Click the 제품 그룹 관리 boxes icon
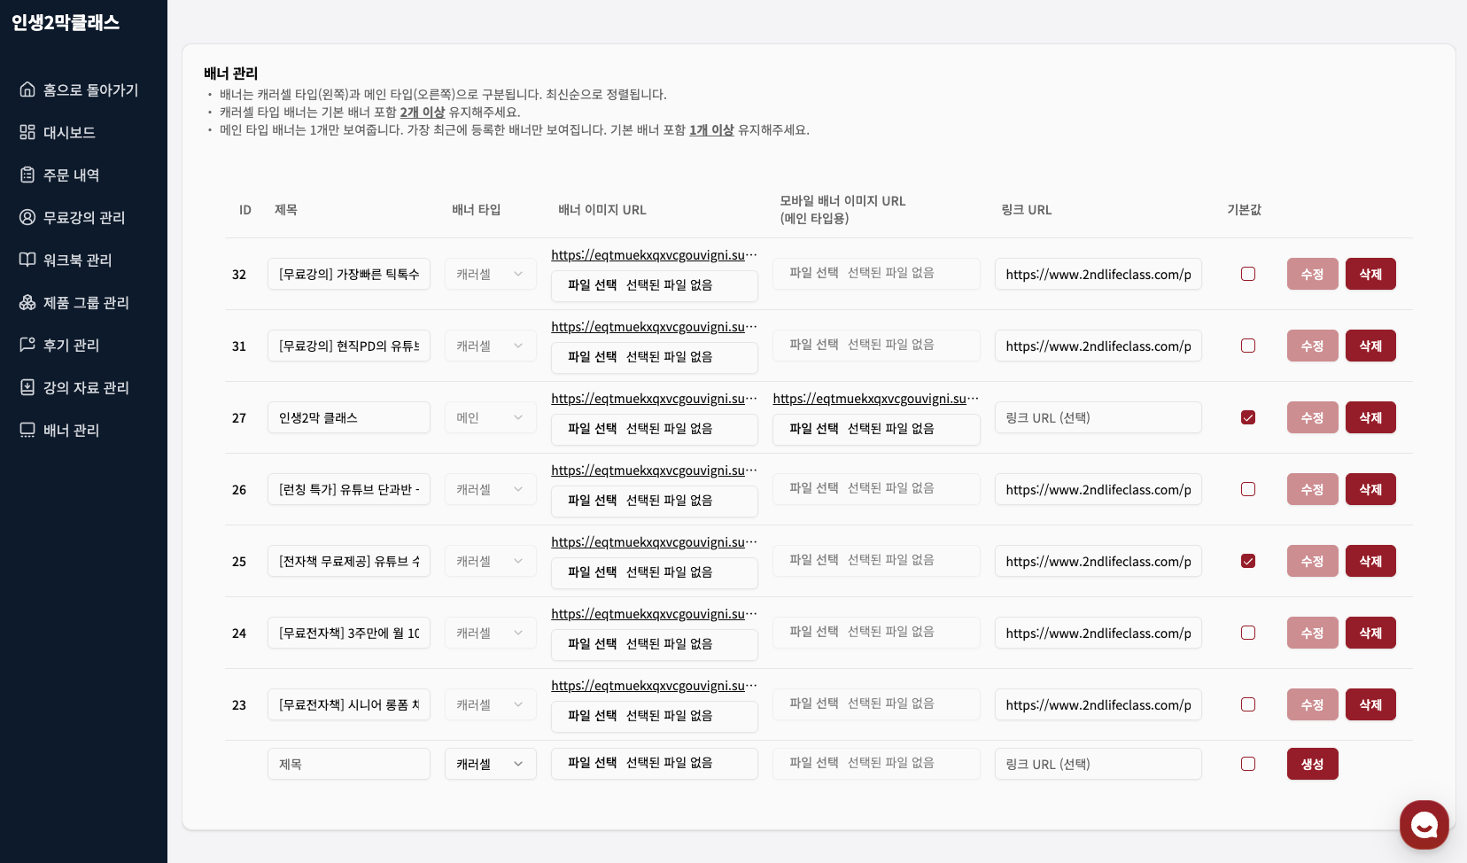Image resolution: width=1467 pixels, height=863 pixels. pos(27,302)
